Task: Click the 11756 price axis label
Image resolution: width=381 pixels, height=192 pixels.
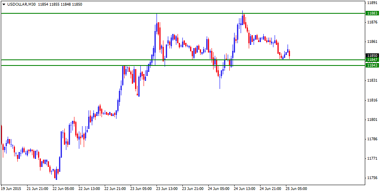Action: tap(372, 178)
